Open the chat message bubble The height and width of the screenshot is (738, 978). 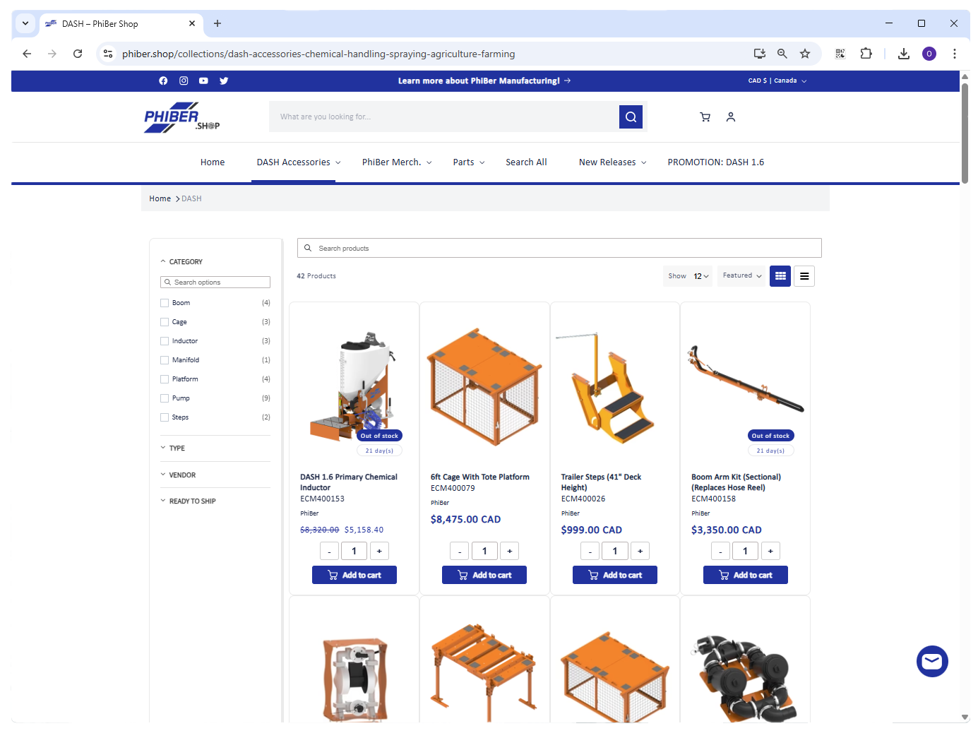[x=932, y=662]
